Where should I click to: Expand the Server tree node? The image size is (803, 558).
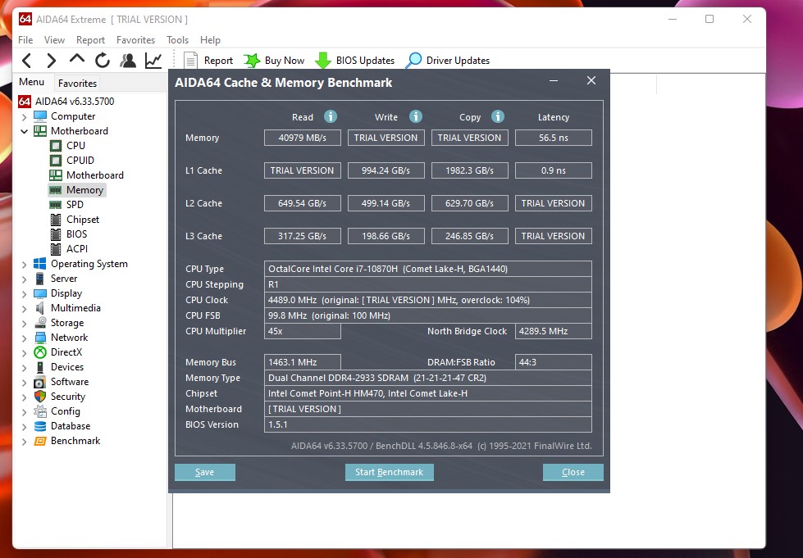24,279
